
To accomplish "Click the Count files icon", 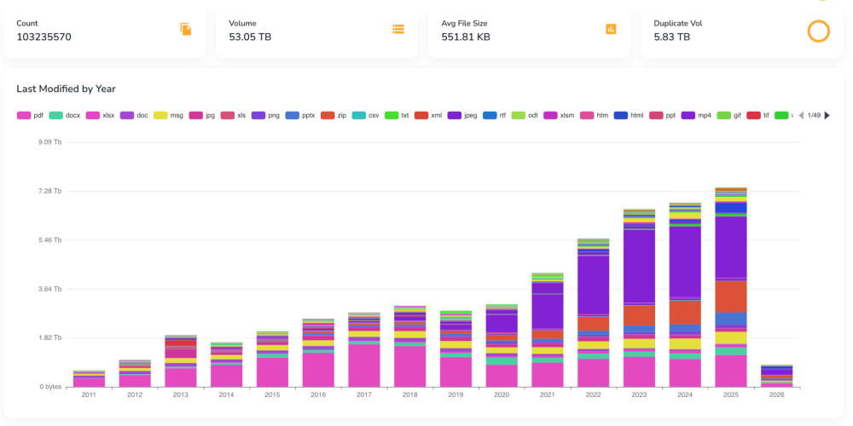I will pos(186,29).
